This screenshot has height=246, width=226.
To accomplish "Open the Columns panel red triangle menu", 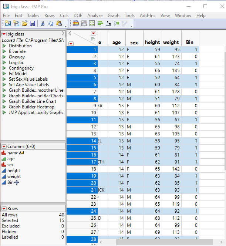I will (x=4, y=146).
